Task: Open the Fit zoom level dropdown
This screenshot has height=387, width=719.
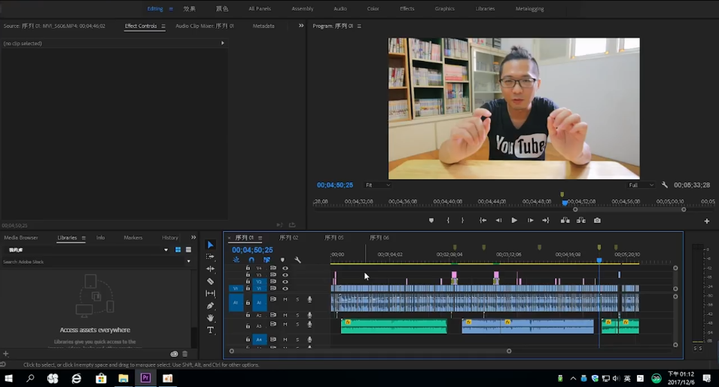Action: coord(378,185)
